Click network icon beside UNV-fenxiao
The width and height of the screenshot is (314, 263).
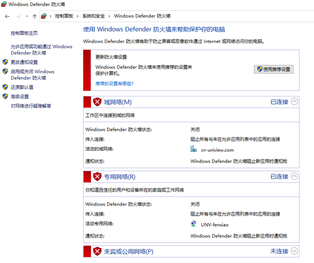tap(193, 223)
